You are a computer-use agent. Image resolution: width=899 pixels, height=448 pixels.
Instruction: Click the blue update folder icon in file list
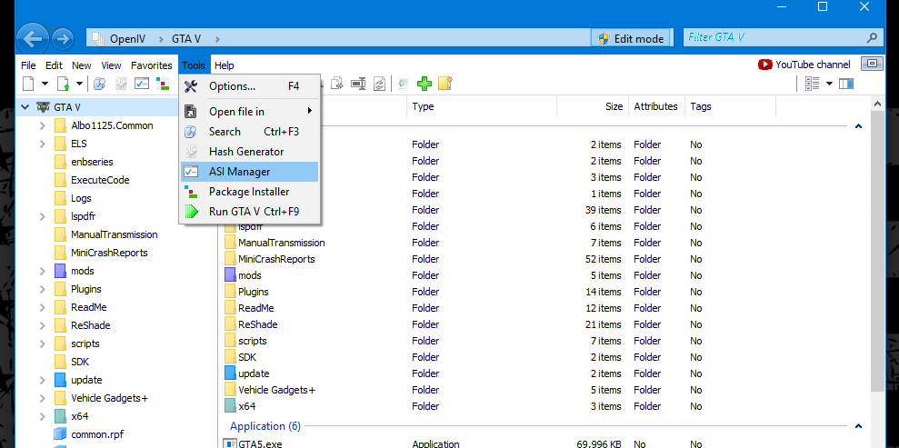point(230,373)
